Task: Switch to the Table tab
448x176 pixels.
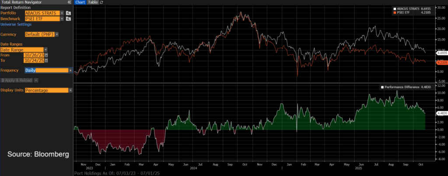Action: click(x=93, y=2)
